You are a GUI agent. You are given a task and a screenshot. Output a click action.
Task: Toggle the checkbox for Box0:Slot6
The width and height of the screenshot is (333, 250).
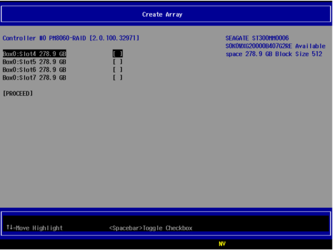click(117, 69)
